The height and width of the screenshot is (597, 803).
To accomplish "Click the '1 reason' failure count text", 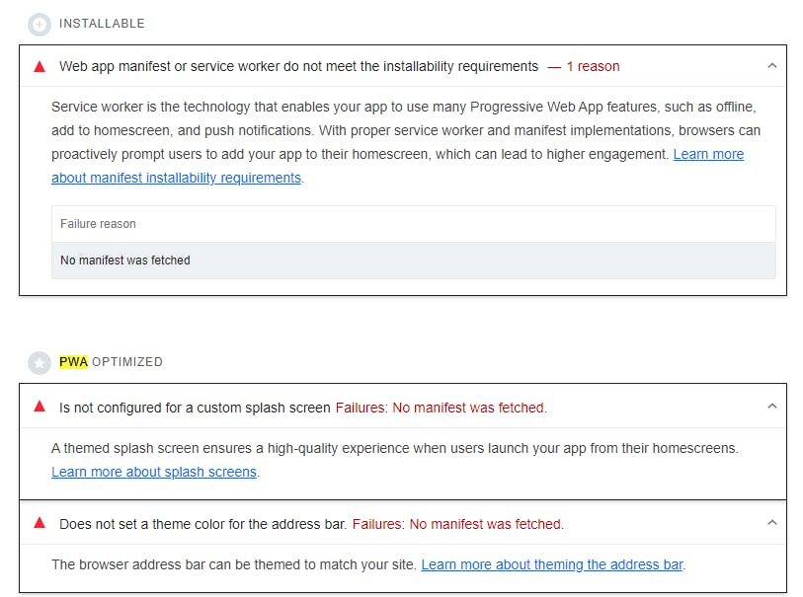I will tap(593, 66).
